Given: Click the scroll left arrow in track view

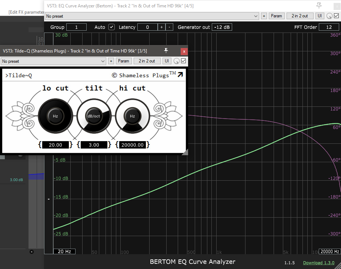Looking at the screenshot, I should click(x=31, y=252).
